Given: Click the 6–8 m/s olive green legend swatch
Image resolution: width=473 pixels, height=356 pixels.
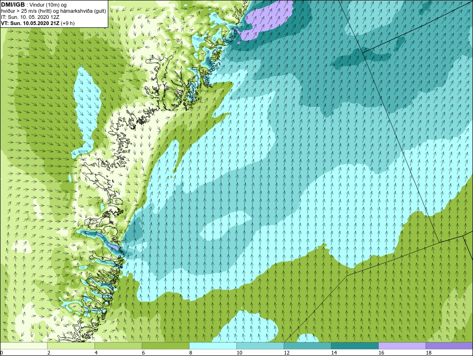Looking at the screenshot, I should 166,346.
